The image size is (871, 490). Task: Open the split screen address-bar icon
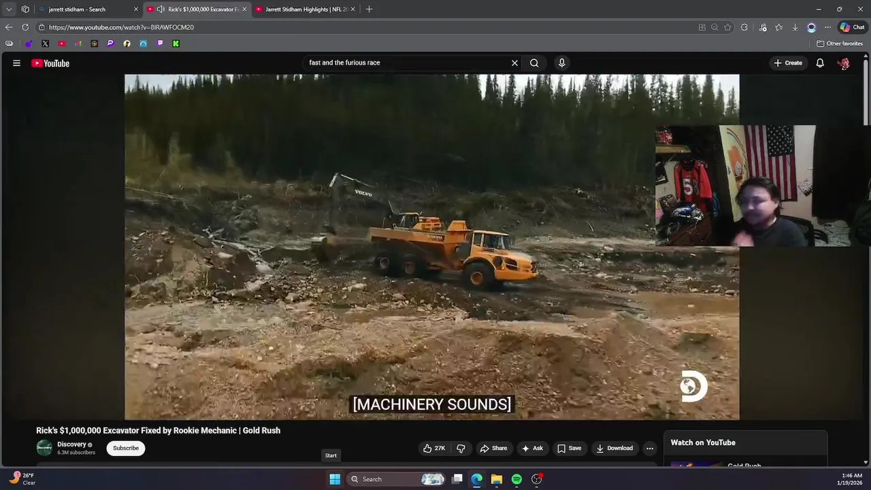(702, 27)
